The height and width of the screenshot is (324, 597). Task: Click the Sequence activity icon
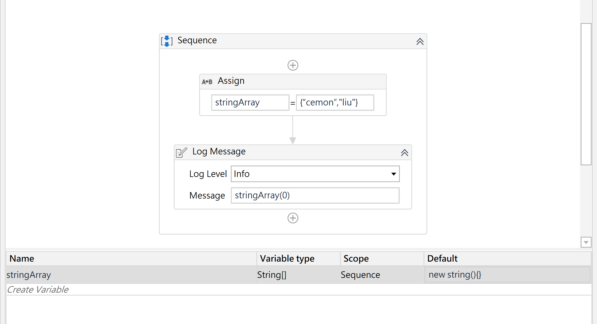tap(167, 41)
